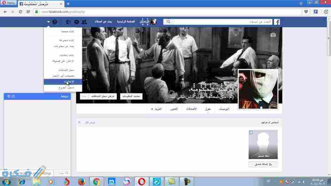Open the Windows Start button

click(x=6, y=182)
